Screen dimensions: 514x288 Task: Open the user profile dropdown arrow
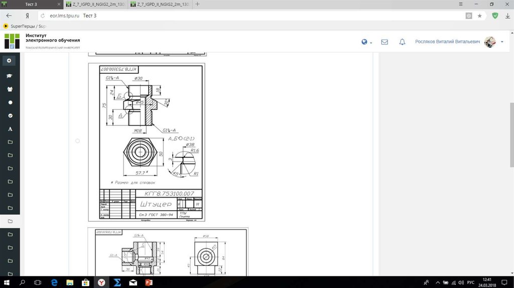[x=502, y=42]
